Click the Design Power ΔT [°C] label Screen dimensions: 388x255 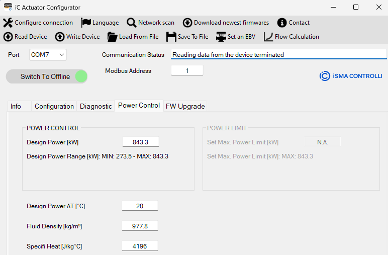pyautogui.click(x=56, y=206)
